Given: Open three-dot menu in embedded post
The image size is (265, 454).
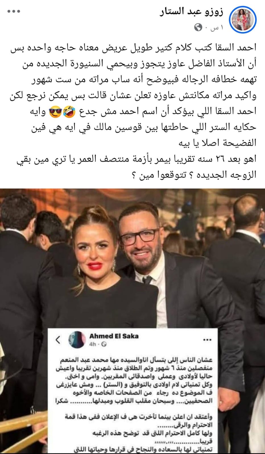Looking at the screenshot, I should point(207,340).
